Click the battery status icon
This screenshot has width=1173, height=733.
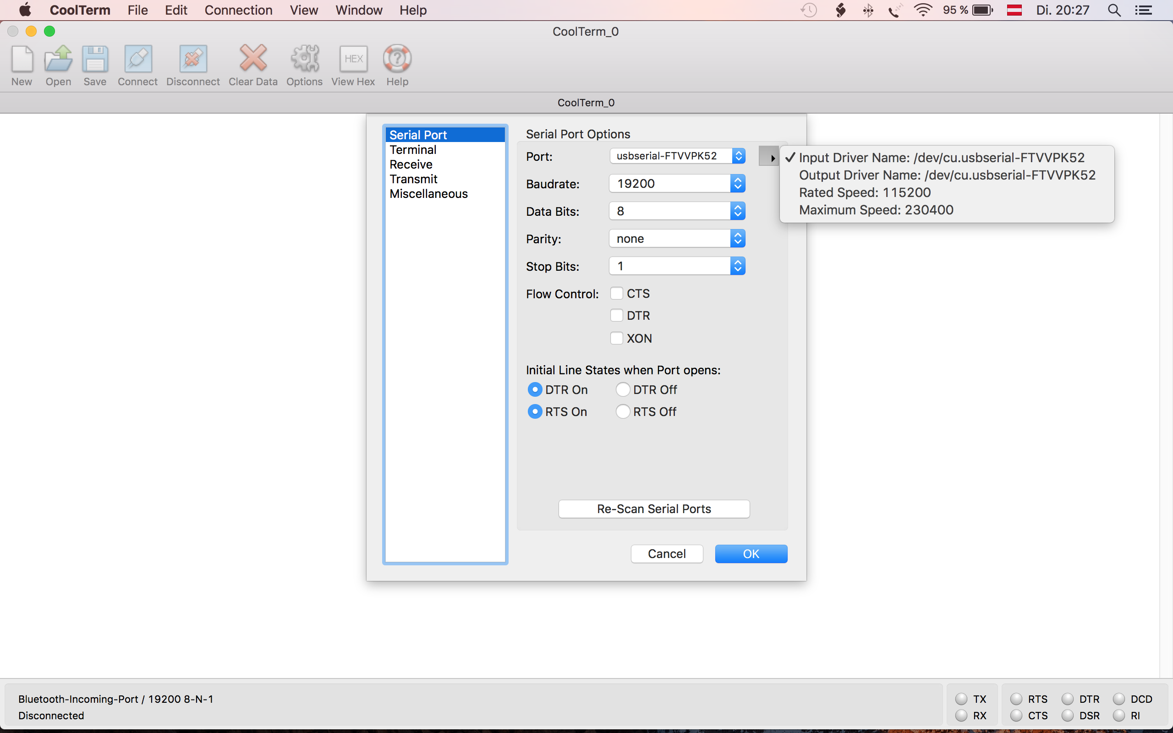point(983,10)
